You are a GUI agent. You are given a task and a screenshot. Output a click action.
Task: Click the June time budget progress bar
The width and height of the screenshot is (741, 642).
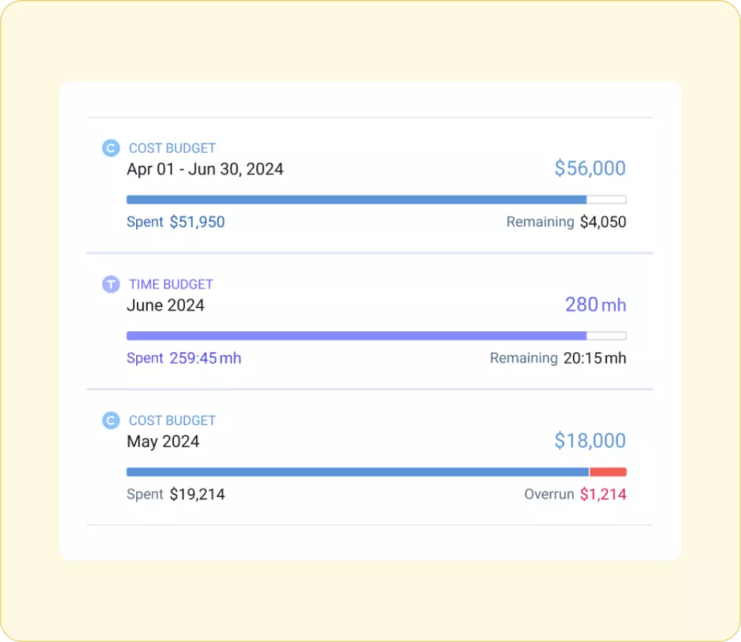coord(357,336)
